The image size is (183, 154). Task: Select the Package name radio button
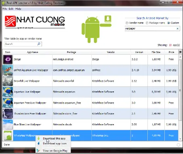coord(147,23)
